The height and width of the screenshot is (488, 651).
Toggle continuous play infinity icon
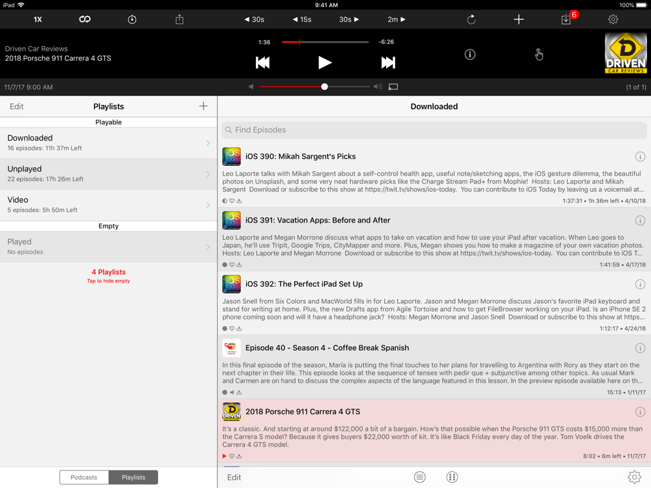pyautogui.click(x=85, y=20)
